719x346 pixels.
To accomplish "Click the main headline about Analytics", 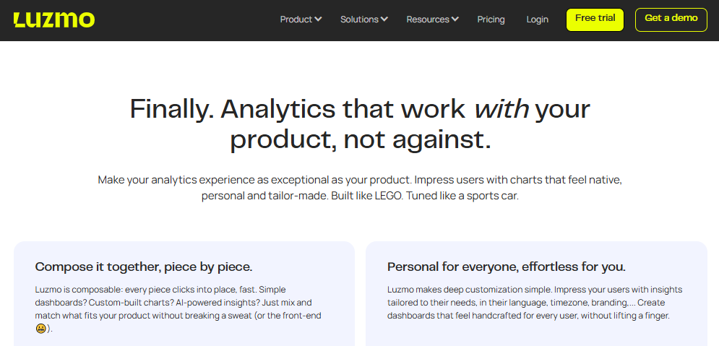I will (360, 124).
